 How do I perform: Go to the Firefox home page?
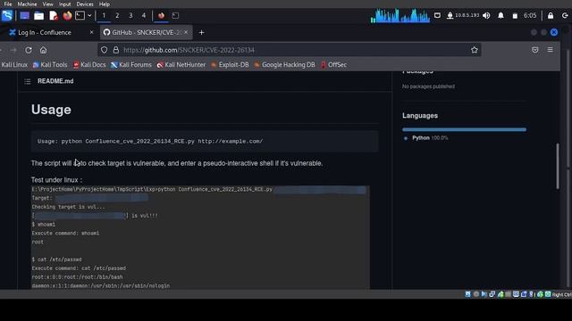coord(44,50)
